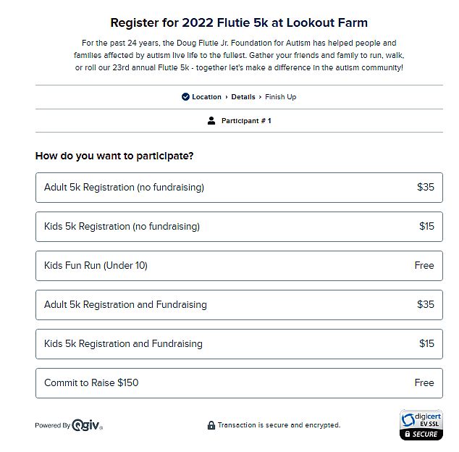459x452 pixels.
Task: Choose Adult 5k Registration (no fundraising)
Action: [x=238, y=188]
